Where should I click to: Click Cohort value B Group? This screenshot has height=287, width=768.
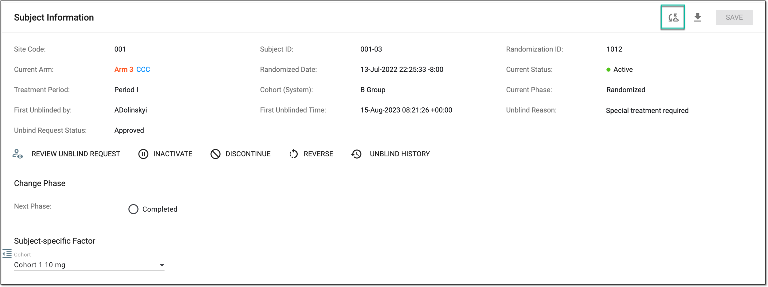pos(373,90)
